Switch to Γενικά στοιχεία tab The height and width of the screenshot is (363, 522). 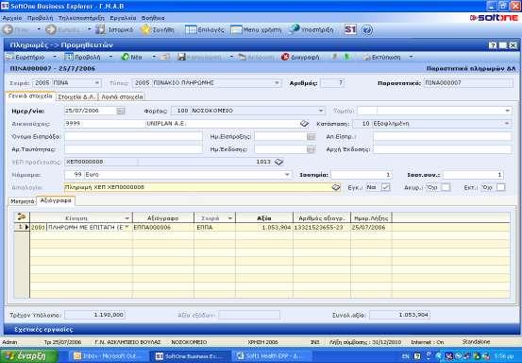pos(30,96)
